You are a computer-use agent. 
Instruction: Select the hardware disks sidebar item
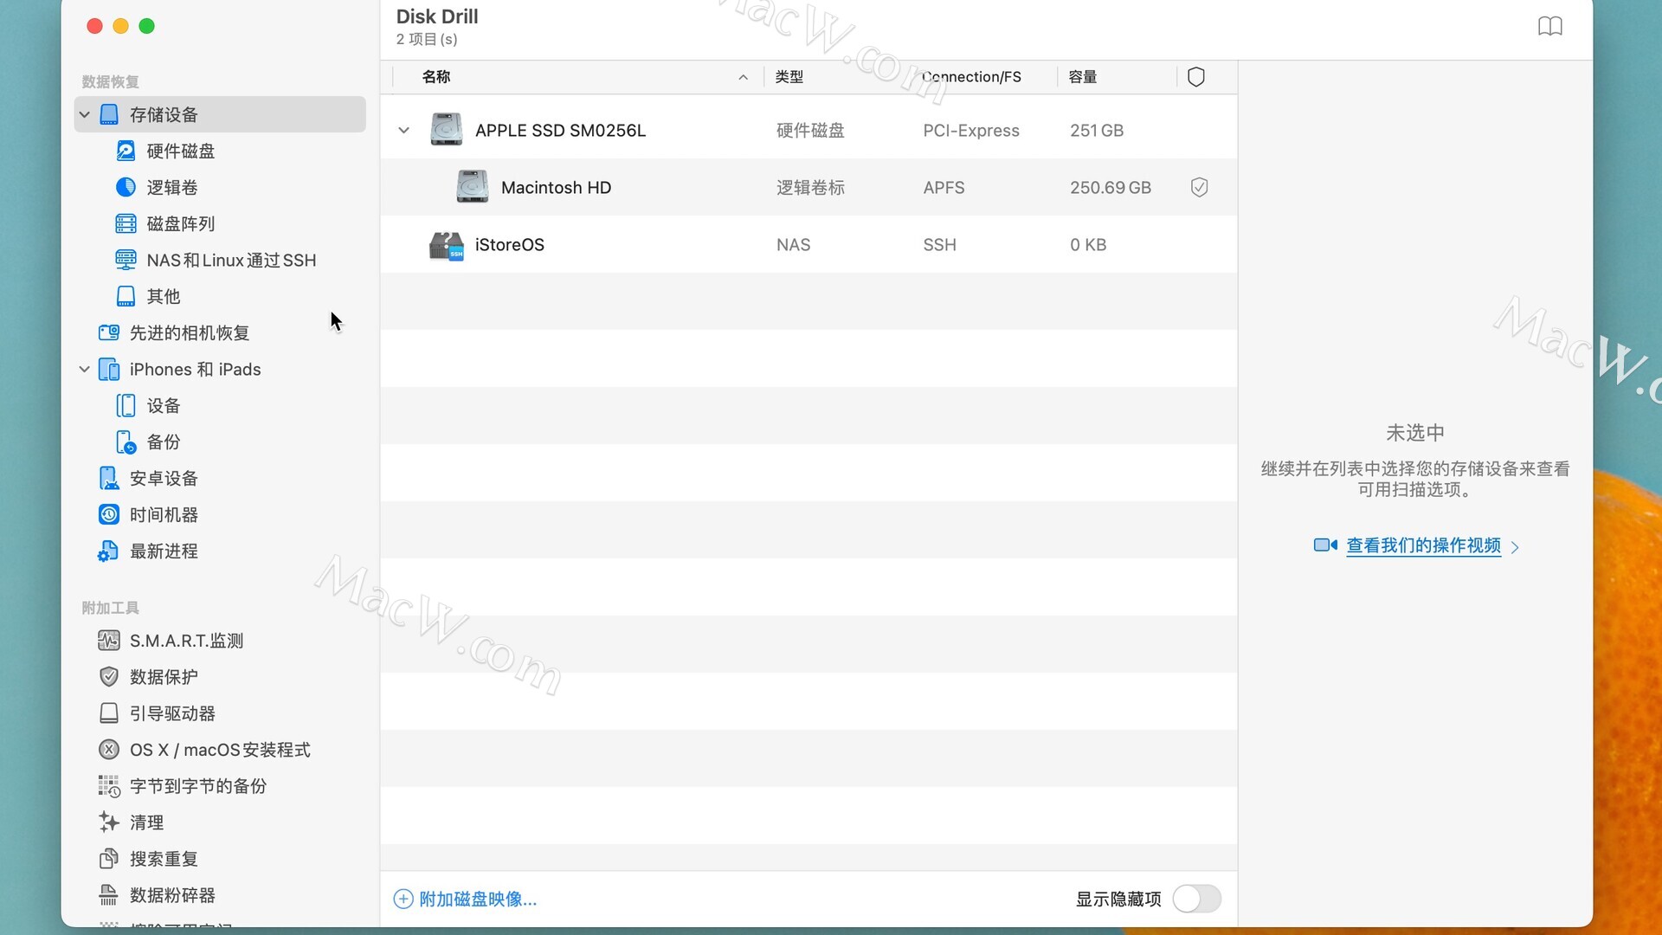pyautogui.click(x=180, y=151)
